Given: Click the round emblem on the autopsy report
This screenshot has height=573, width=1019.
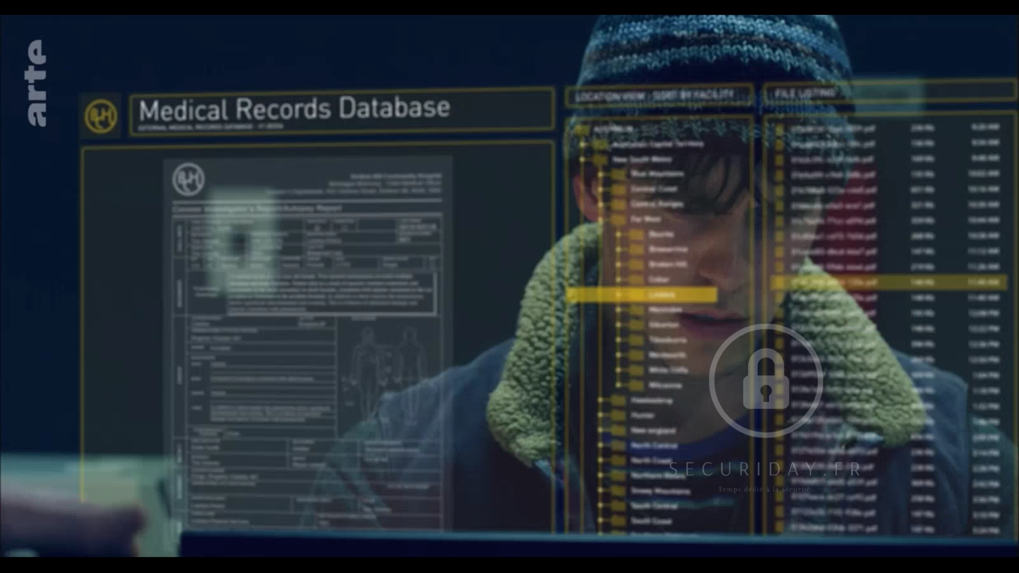Looking at the screenshot, I should [188, 179].
